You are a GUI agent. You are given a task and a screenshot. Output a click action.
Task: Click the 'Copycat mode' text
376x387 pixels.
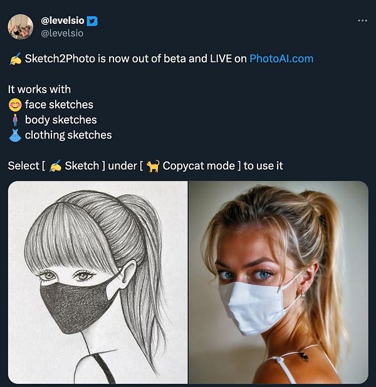tap(199, 166)
